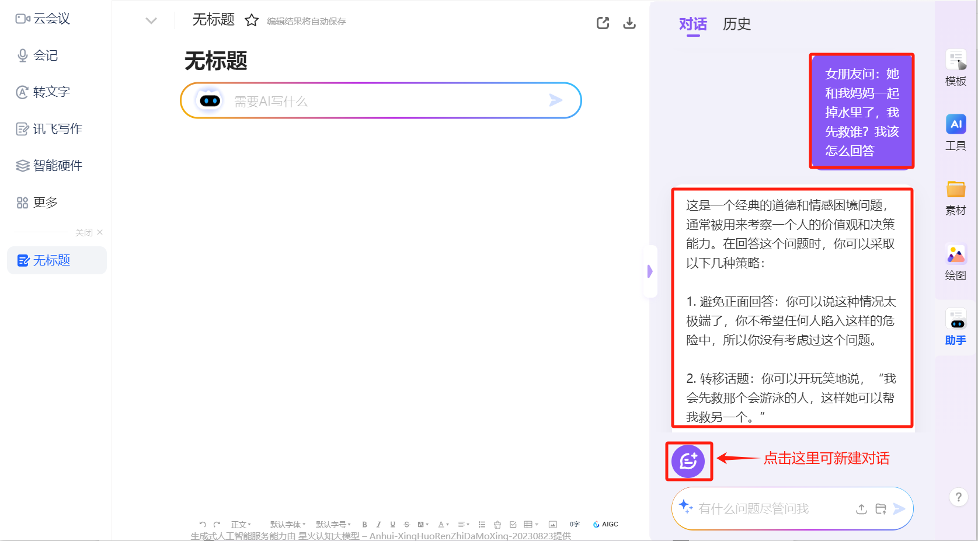Open 云会议 in the sidebar

(43, 19)
